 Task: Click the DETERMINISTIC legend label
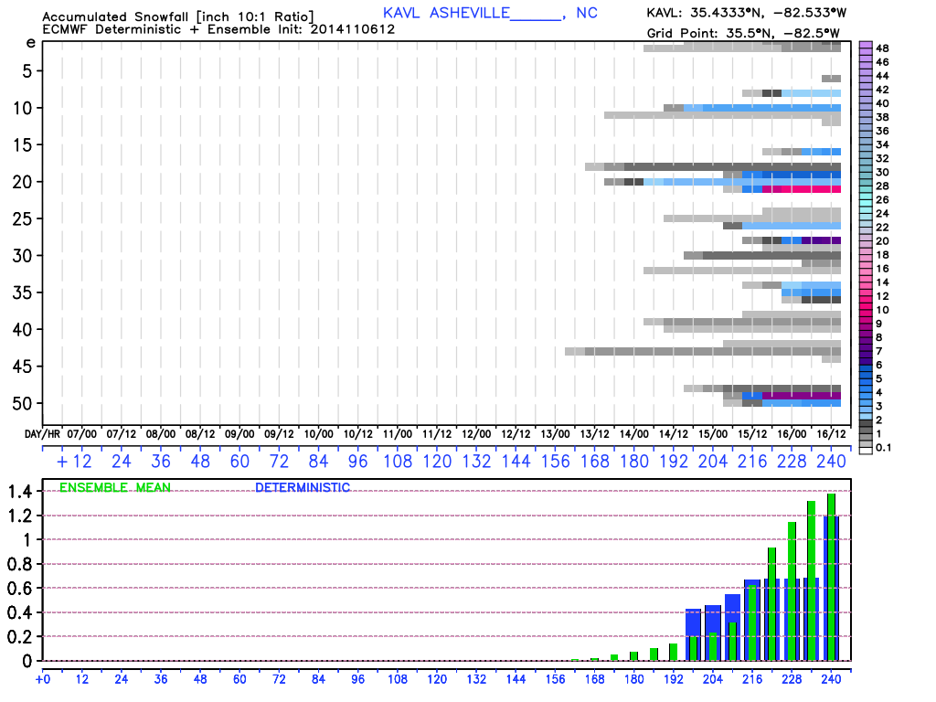pyautogui.click(x=302, y=487)
